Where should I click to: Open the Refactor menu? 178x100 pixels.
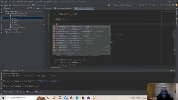pos(31,2)
